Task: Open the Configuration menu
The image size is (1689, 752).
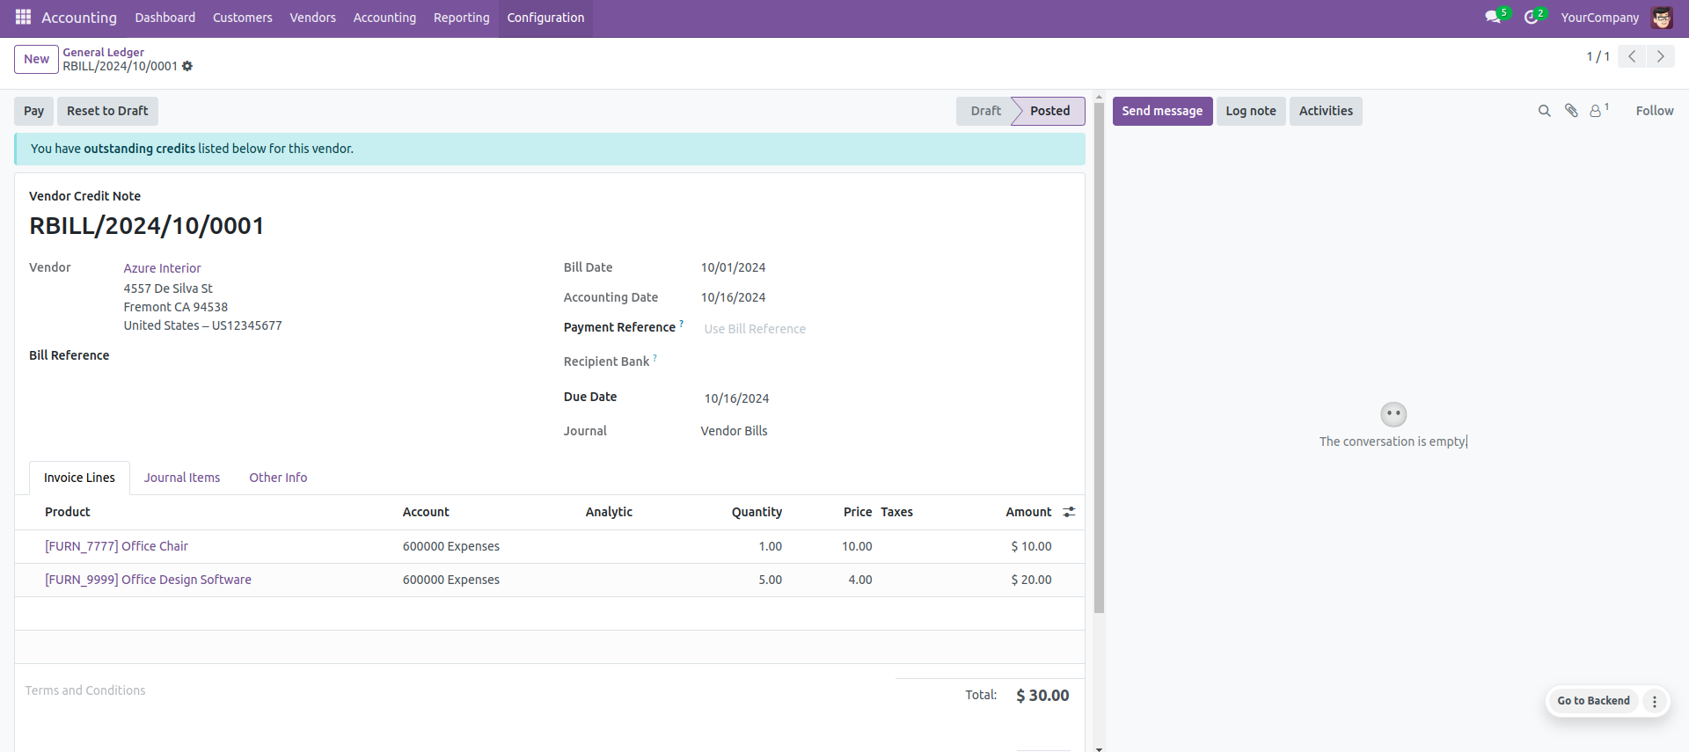Action: point(545,18)
